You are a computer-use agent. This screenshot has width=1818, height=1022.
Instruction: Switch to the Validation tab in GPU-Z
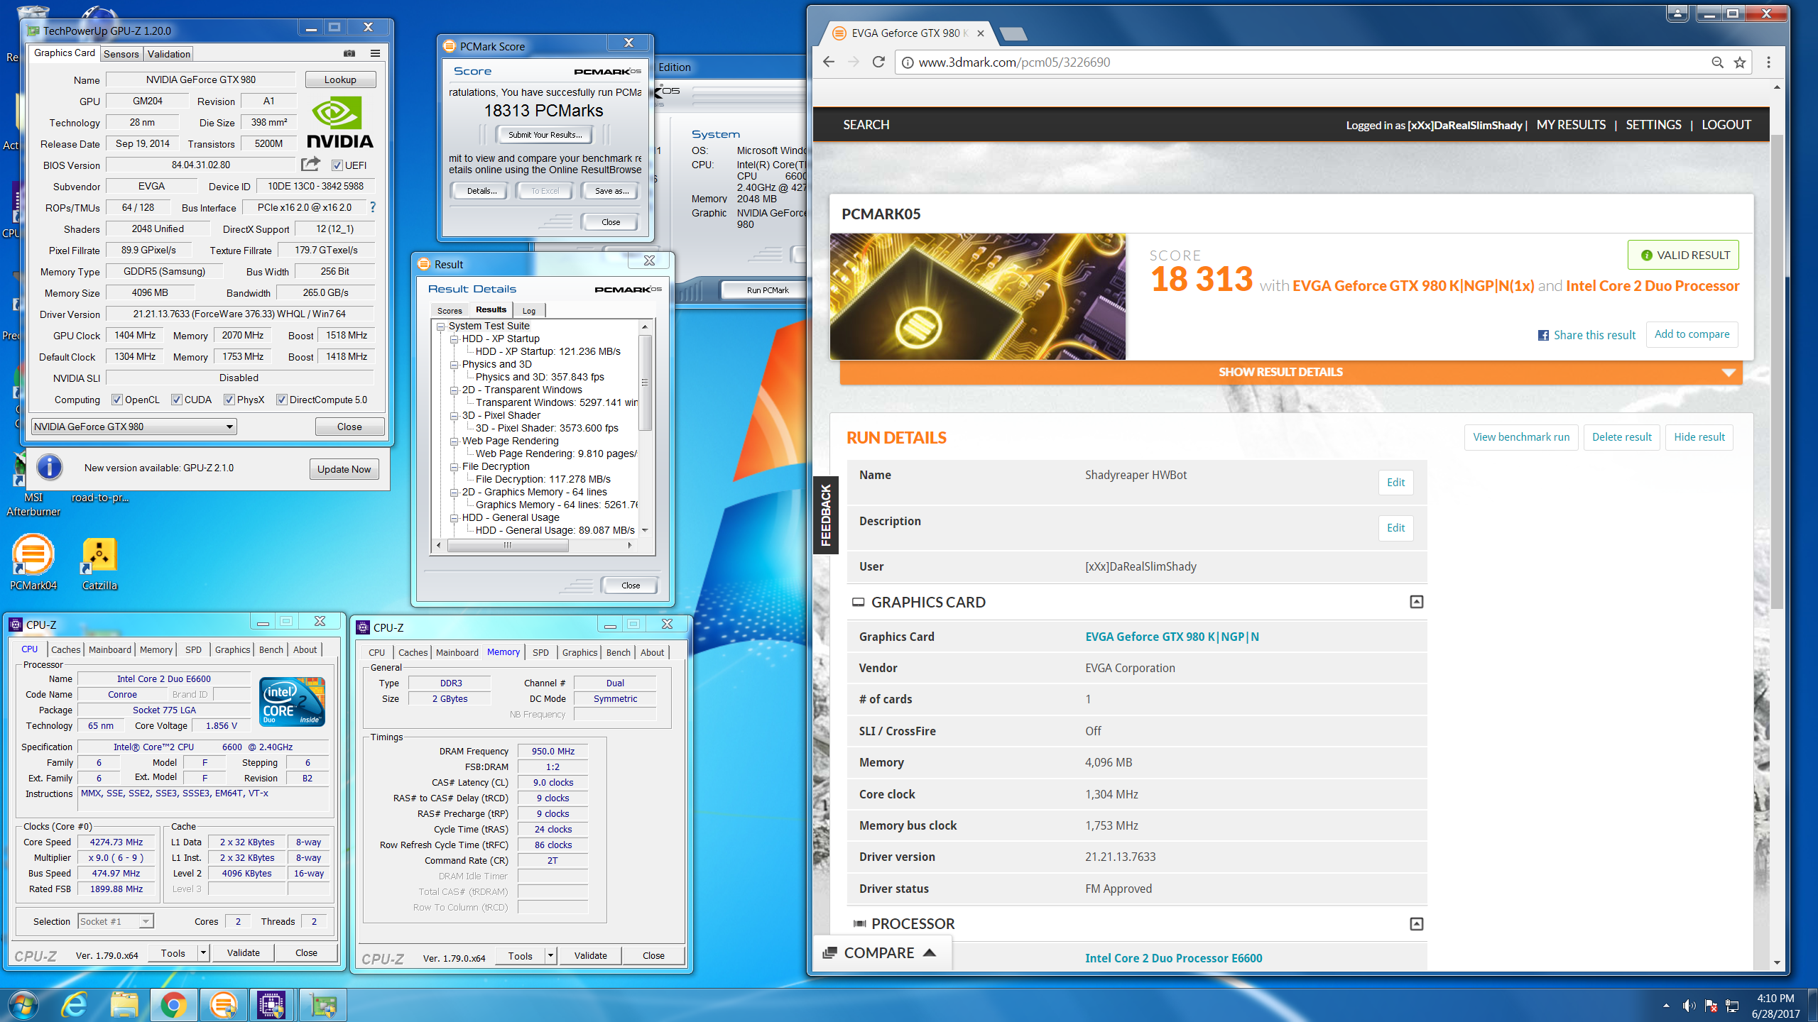(x=168, y=54)
